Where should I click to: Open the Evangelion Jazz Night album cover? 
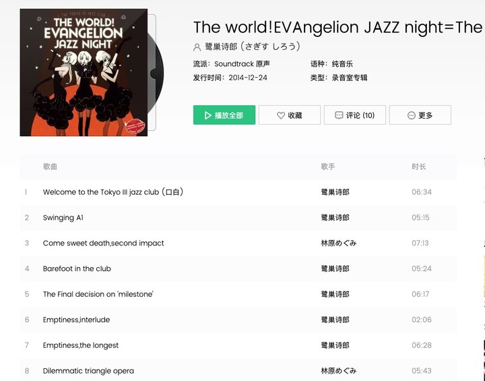click(84, 72)
